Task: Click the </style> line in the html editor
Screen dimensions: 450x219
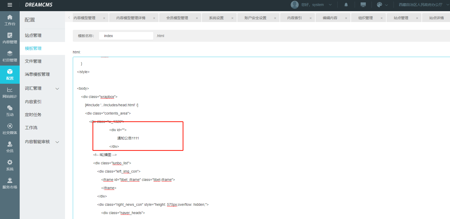Action: 83,72
